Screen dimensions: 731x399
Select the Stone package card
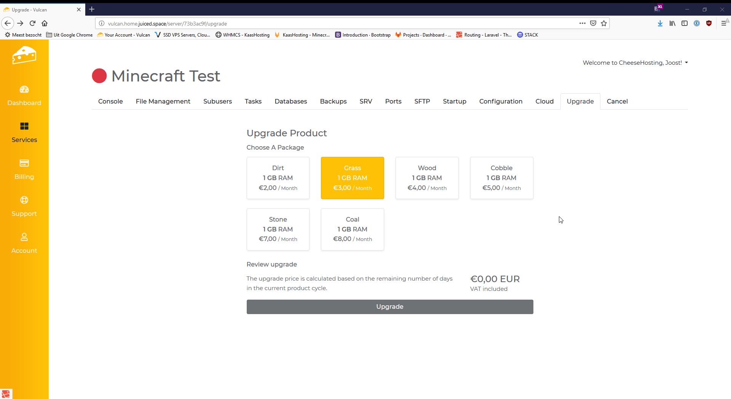(278, 229)
